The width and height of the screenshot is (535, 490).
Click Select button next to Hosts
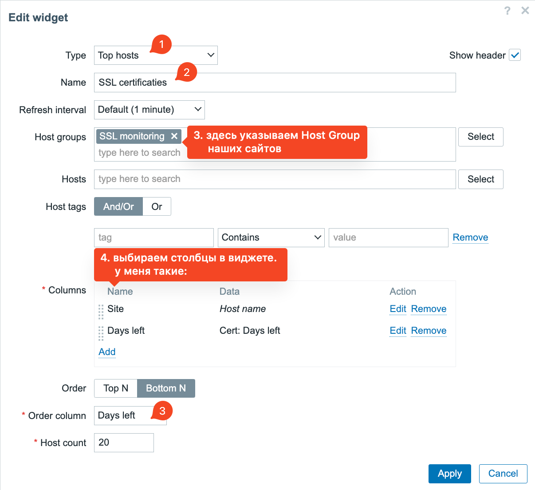(480, 179)
